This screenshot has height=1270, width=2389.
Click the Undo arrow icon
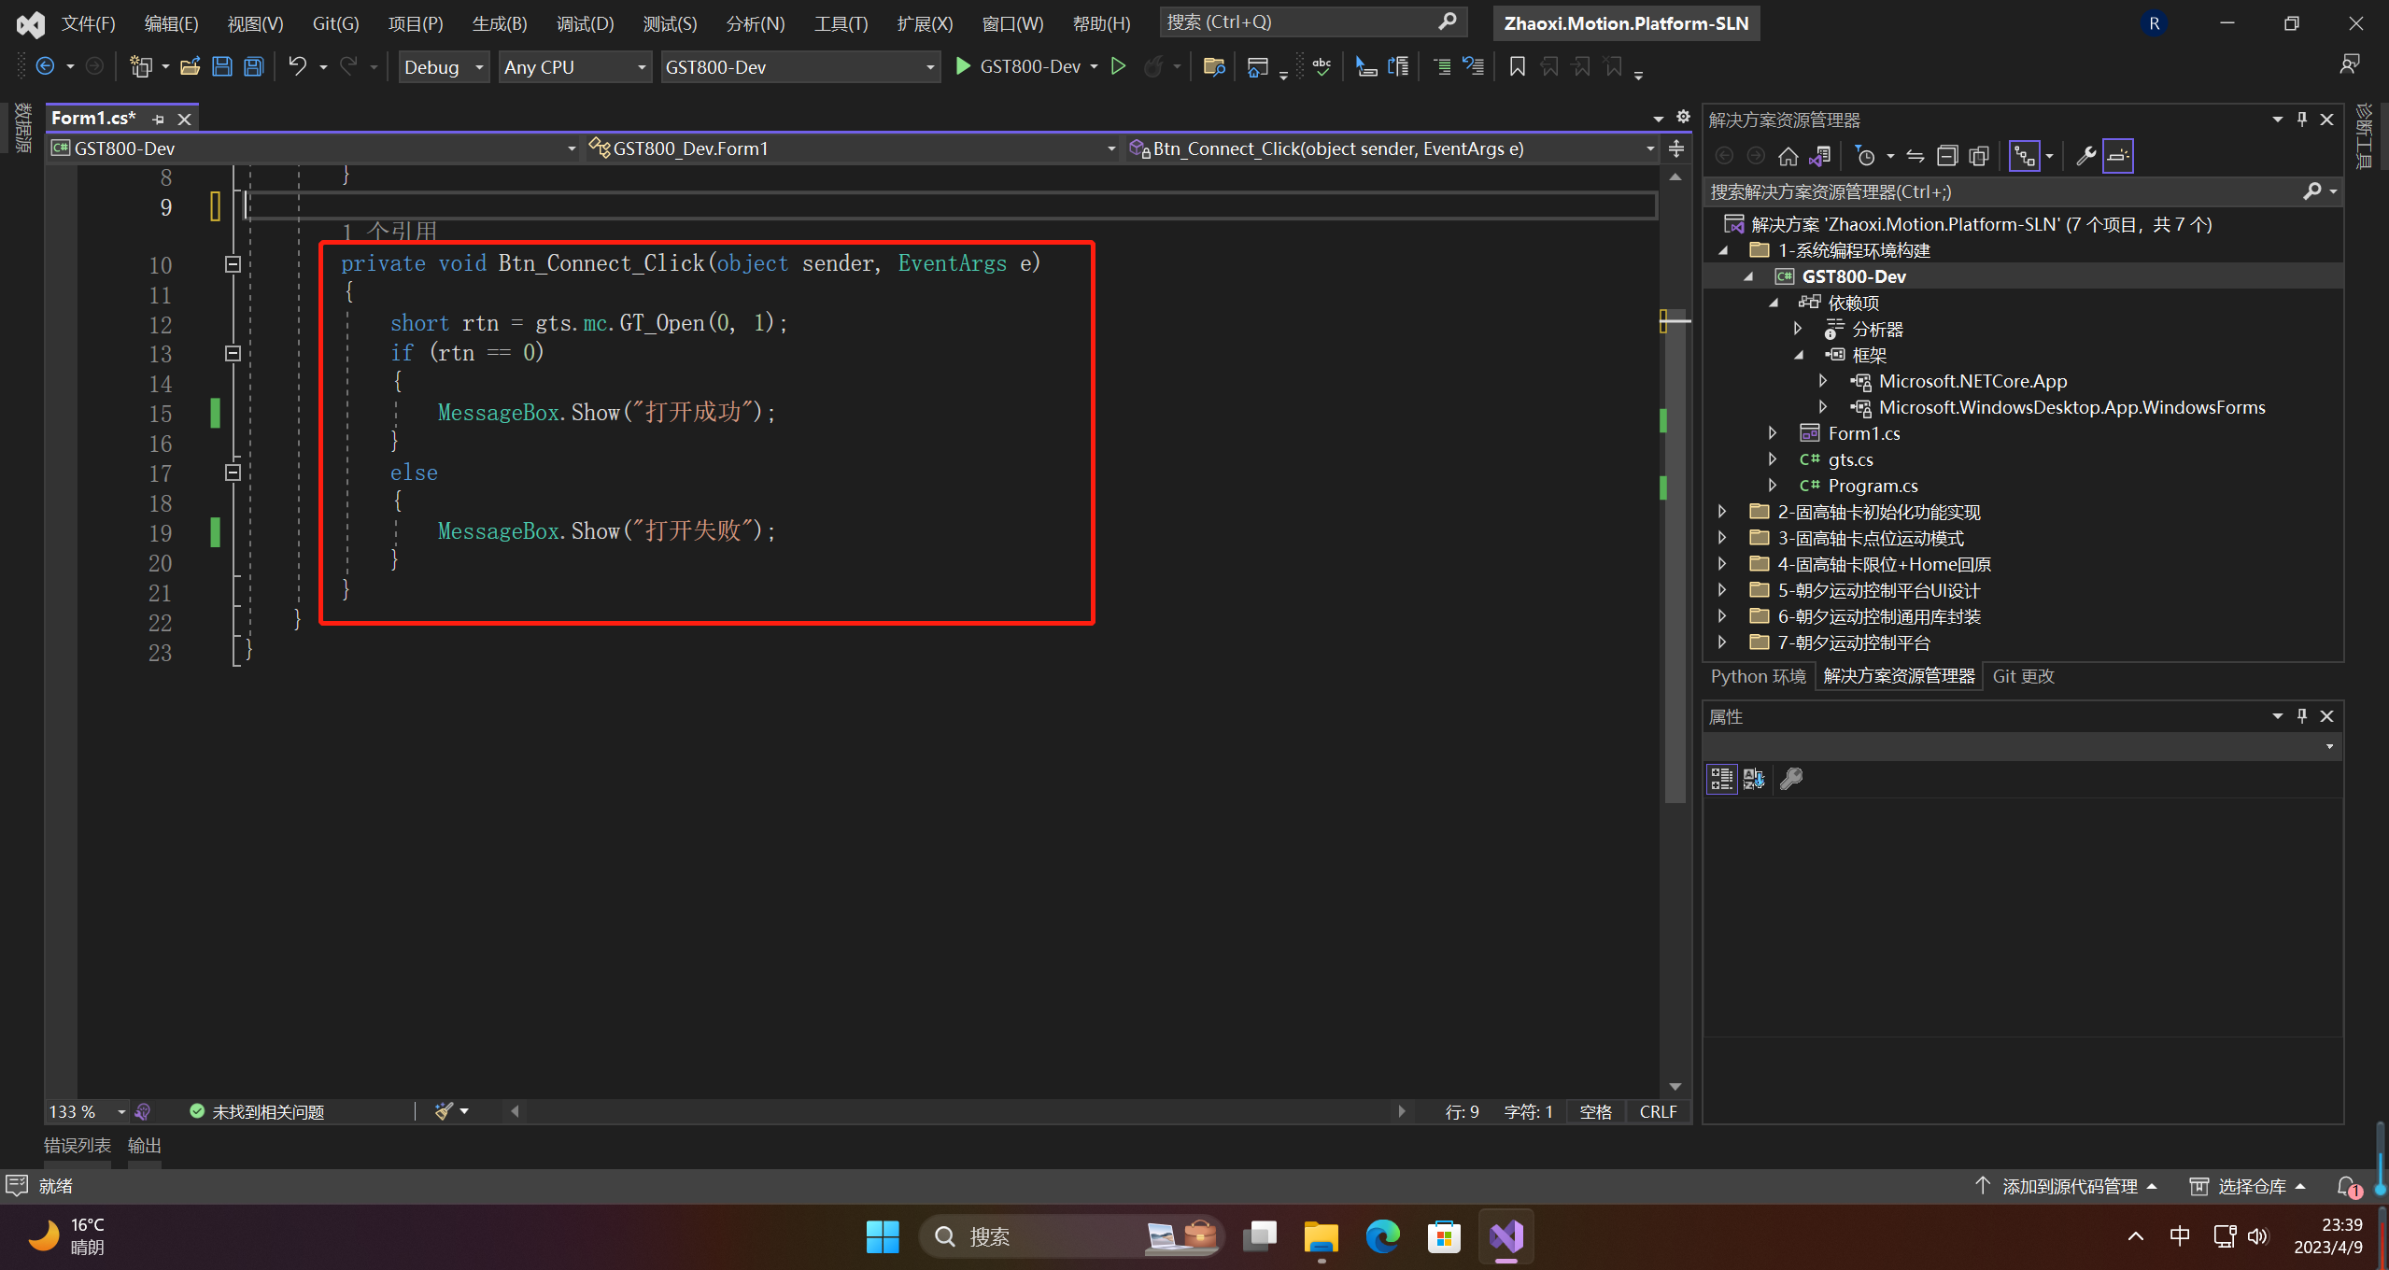click(x=297, y=66)
